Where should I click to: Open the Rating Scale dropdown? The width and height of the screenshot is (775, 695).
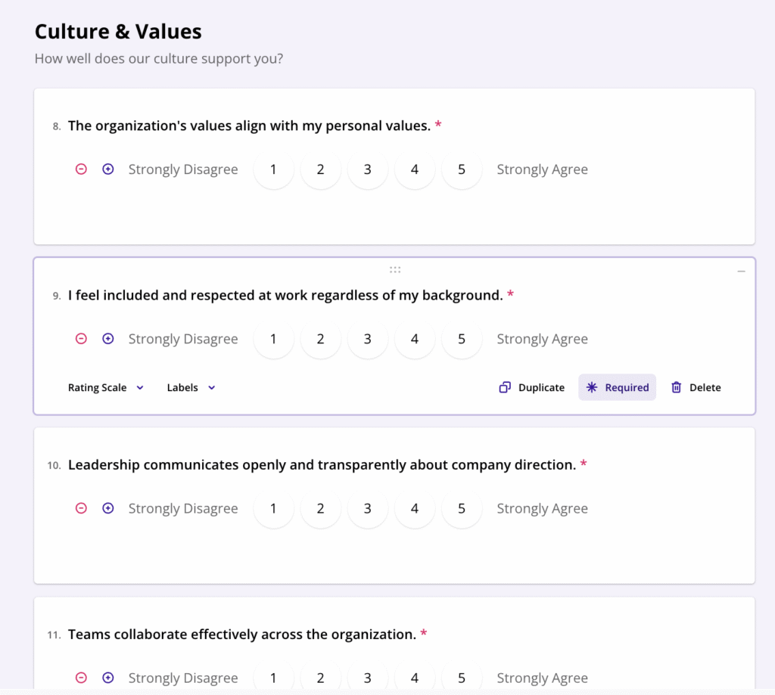[x=105, y=387]
